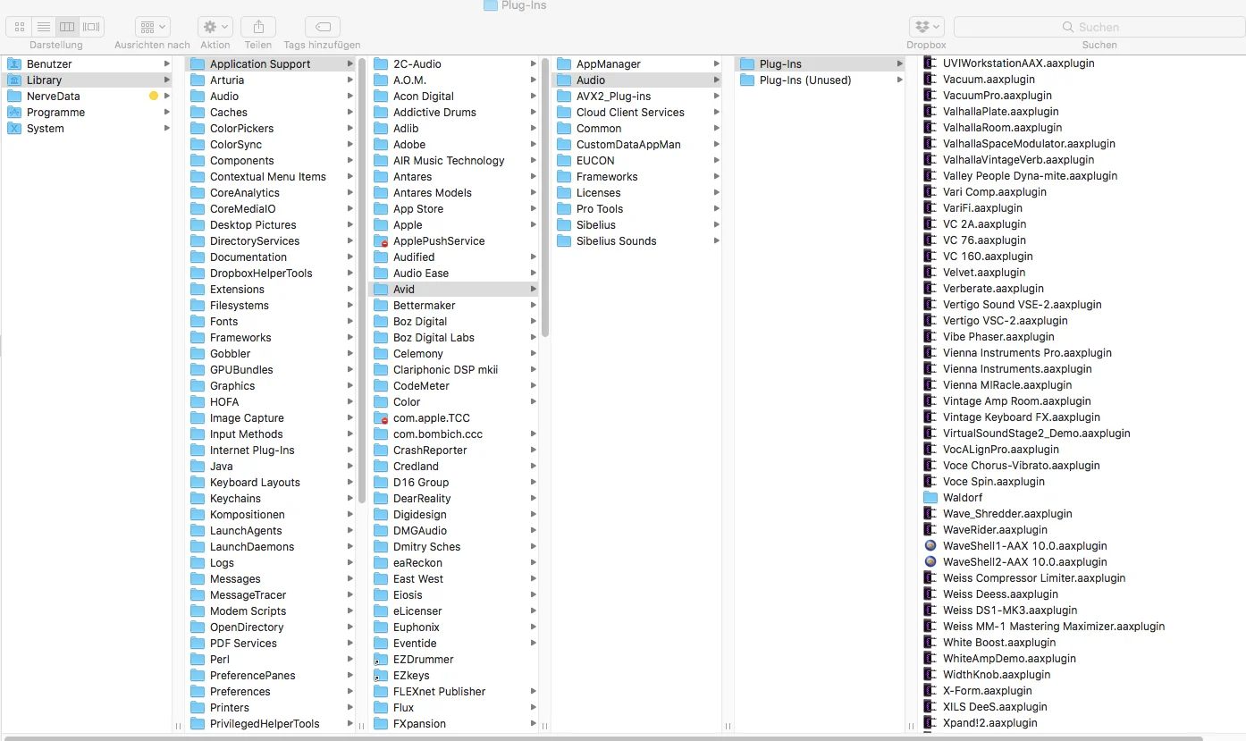Switch to Cover Flow view

91,27
